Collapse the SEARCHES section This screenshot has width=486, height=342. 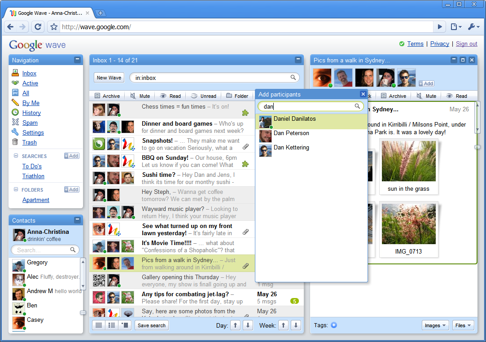click(x=16, y=156)
